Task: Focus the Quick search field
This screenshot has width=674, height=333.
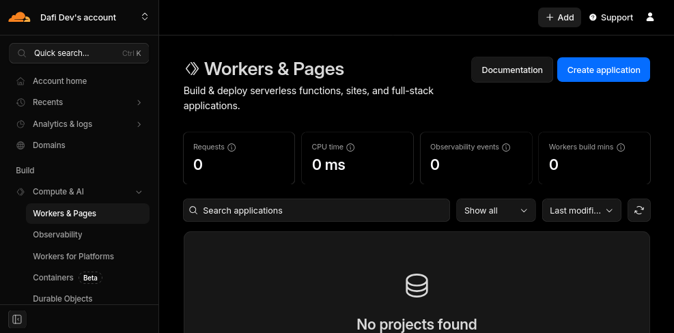Action: point(79,53)
